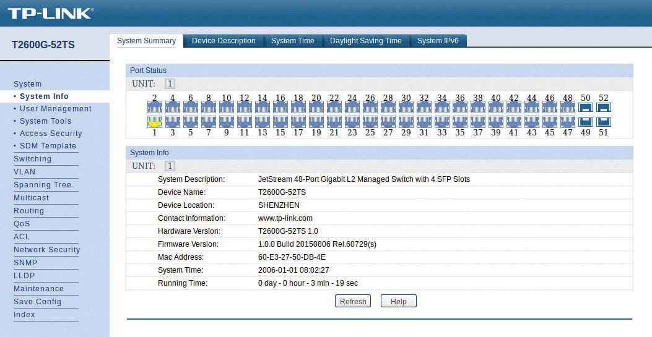Open Daylight Saving Time tab
This screenshot has width=652, height=337.
coord(366,41)
